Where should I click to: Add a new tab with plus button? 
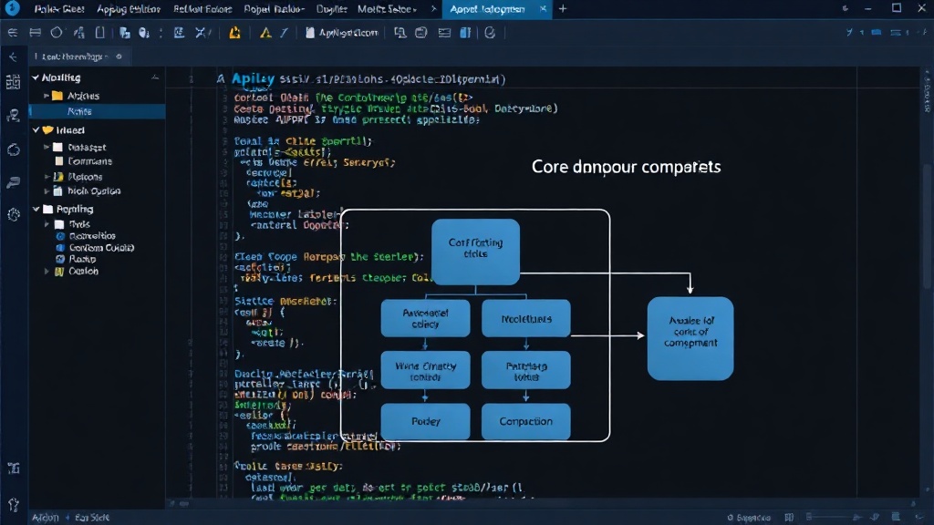tap(563, 9)
